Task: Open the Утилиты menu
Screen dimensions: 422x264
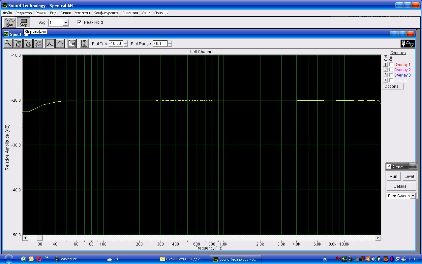Action: point(82,13)
